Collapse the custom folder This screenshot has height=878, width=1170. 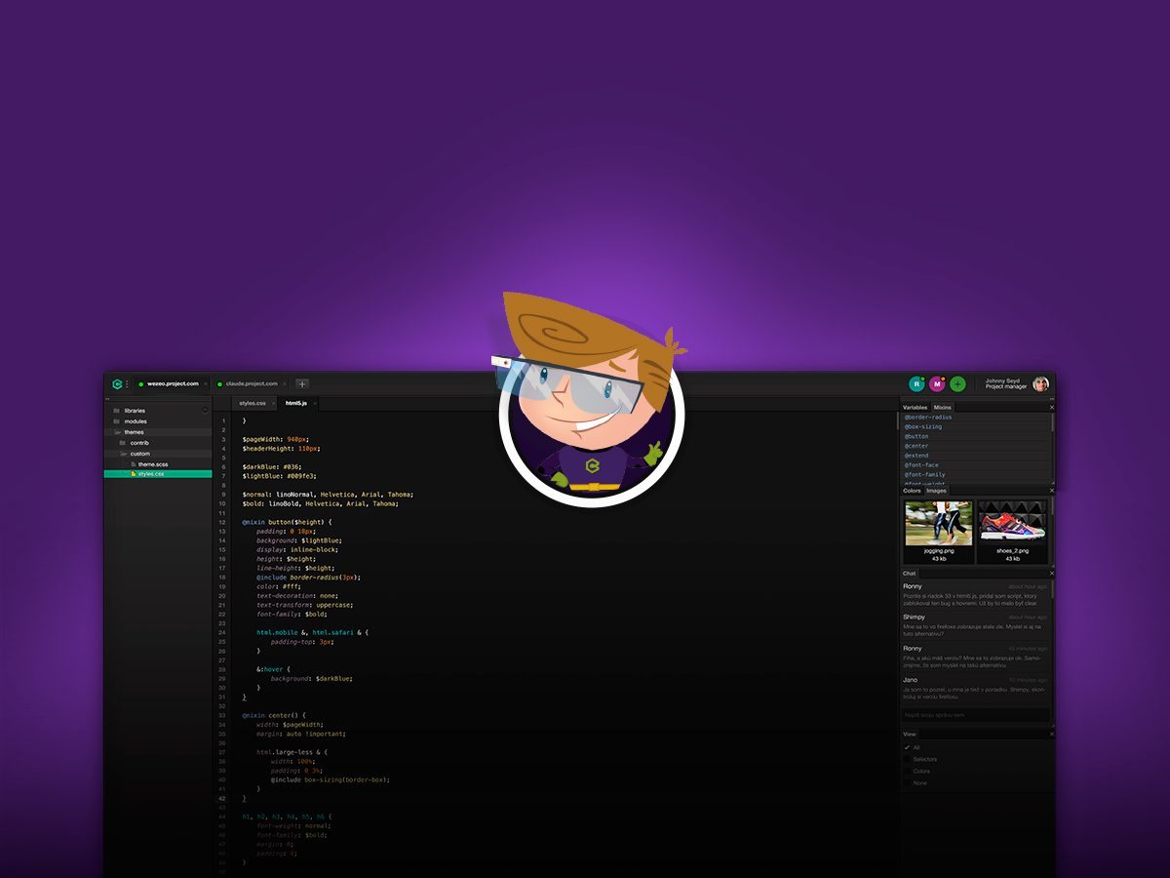tap(126, 453)
